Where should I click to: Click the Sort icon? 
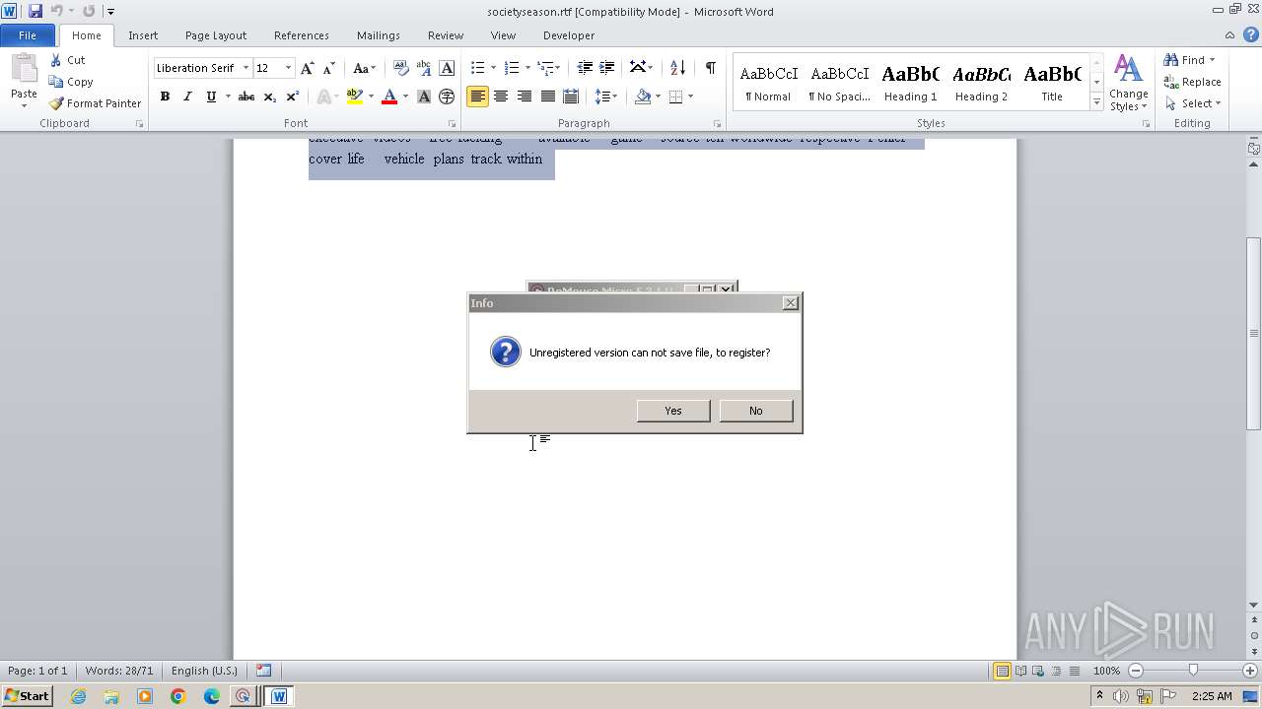pos(677,68)
